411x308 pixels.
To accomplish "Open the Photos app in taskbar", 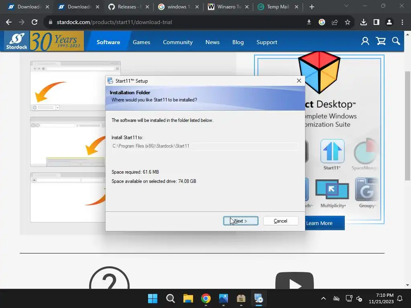I will [x=223, y=298].
